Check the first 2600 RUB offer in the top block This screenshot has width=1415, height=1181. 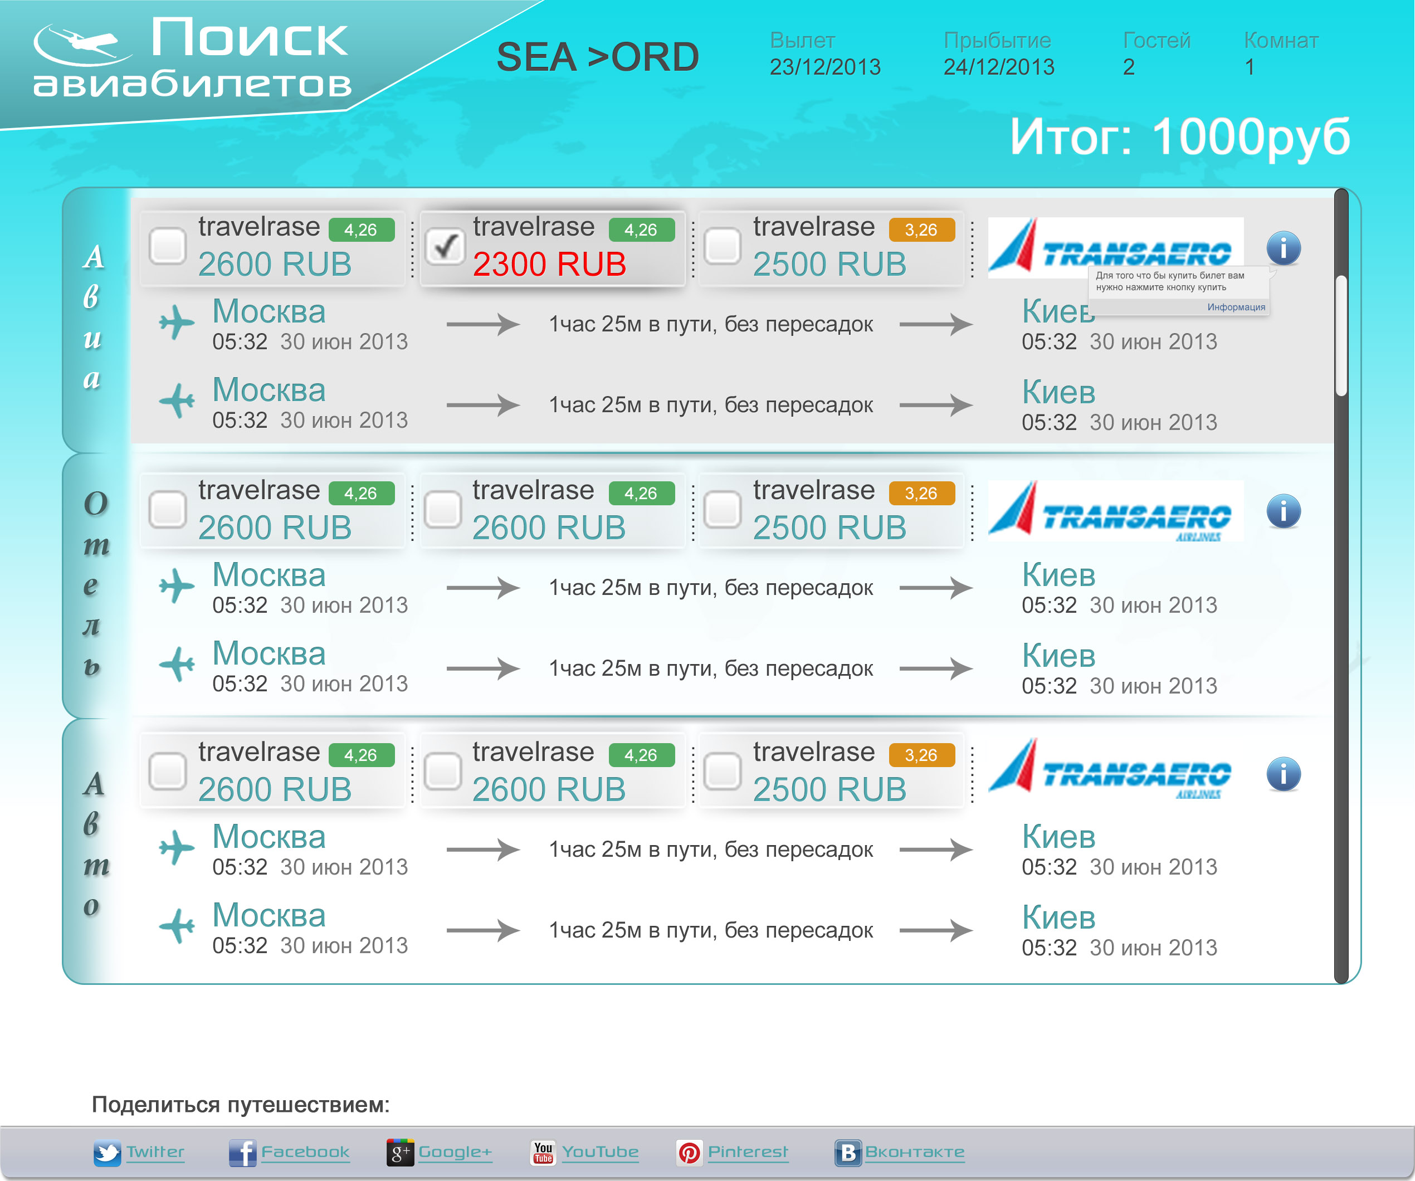(167, 245)
